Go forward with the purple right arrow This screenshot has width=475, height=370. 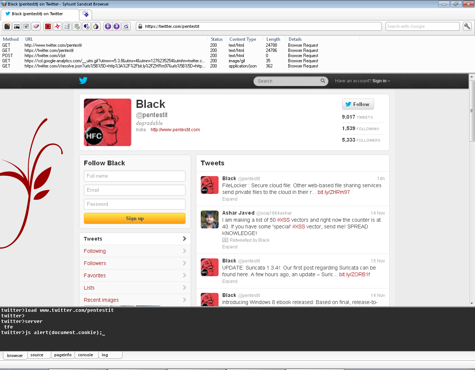click(117, 26)
